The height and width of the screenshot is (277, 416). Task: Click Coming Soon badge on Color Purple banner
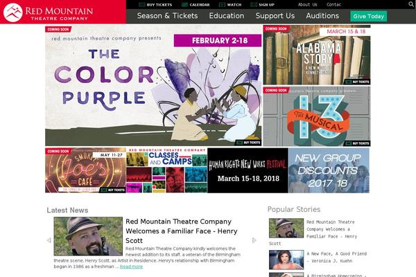(x=58, y=29)
